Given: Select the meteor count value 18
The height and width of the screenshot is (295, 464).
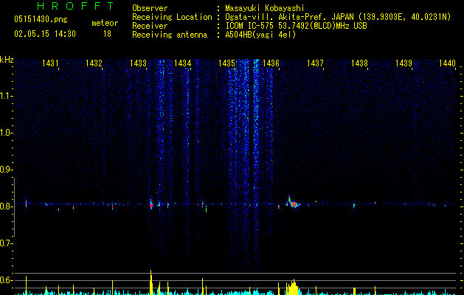Looking at the screenshot, I should pyautogui.click(x=107, y=34).
